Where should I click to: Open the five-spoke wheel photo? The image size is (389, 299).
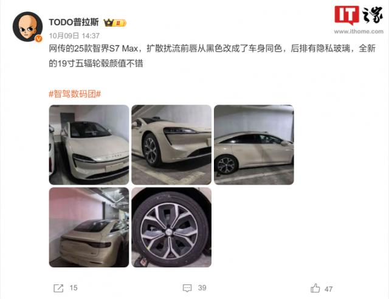tap(171, 227)
